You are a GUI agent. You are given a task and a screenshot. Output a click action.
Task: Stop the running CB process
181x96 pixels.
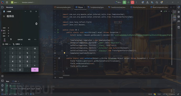[x=132, y=2]
